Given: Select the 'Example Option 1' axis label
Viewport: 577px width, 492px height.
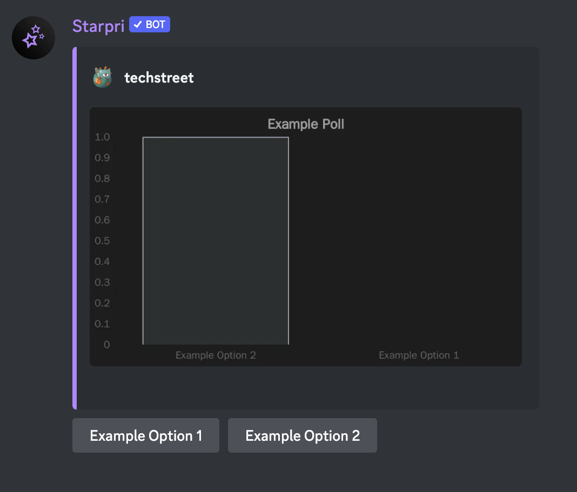Looking at the screenshot, I should tap(419, 355).
